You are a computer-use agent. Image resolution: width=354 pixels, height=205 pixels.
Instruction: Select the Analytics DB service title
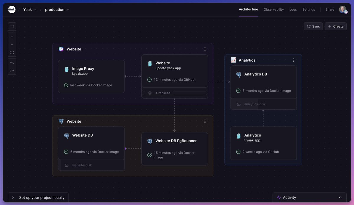click(256, 74)
